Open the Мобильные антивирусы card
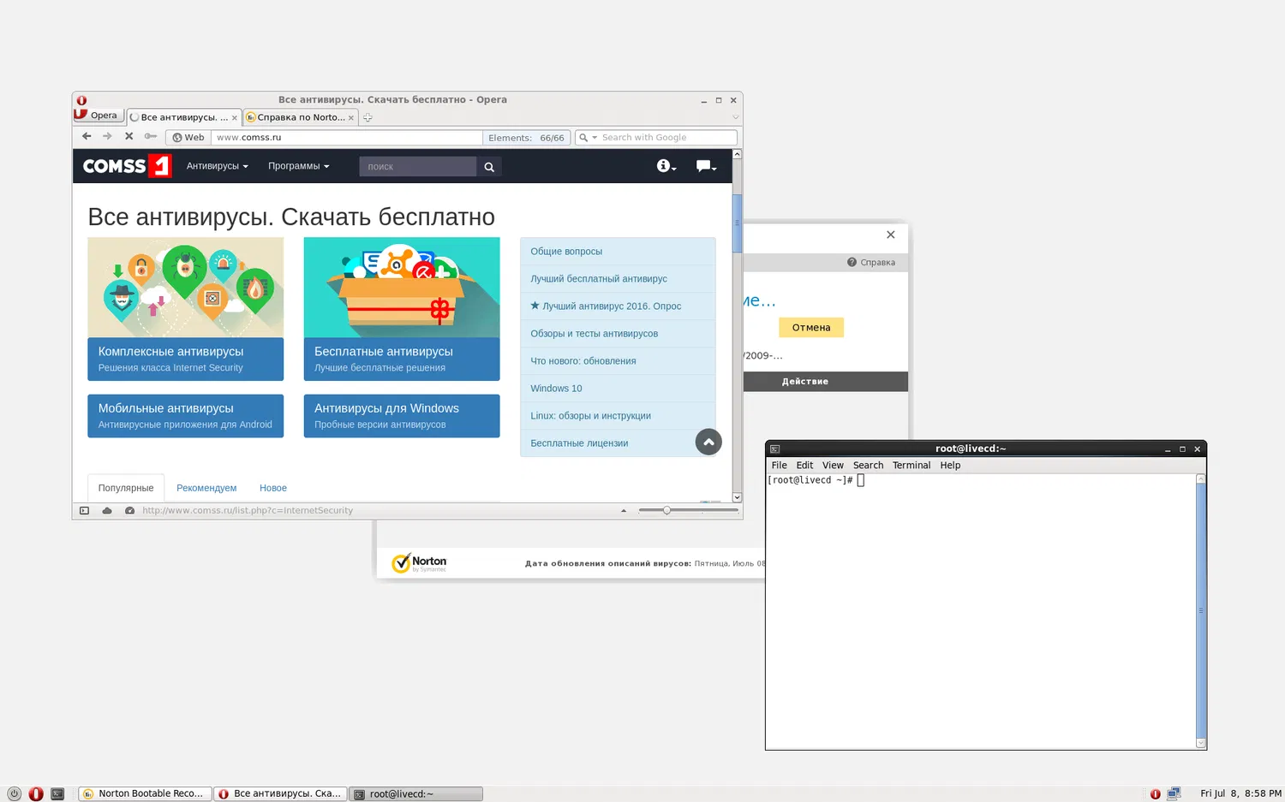 (x=185, y=416)
